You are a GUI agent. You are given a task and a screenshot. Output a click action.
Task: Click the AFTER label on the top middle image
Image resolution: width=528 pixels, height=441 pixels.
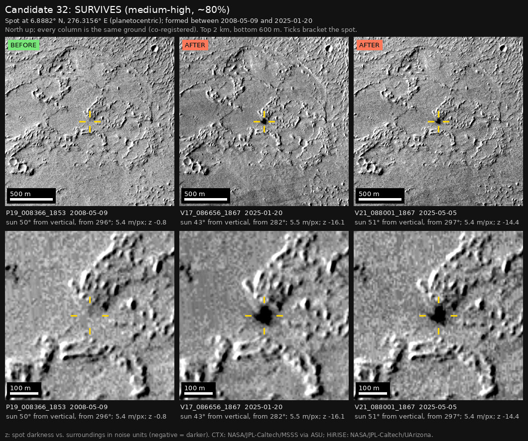coord(195,45)
